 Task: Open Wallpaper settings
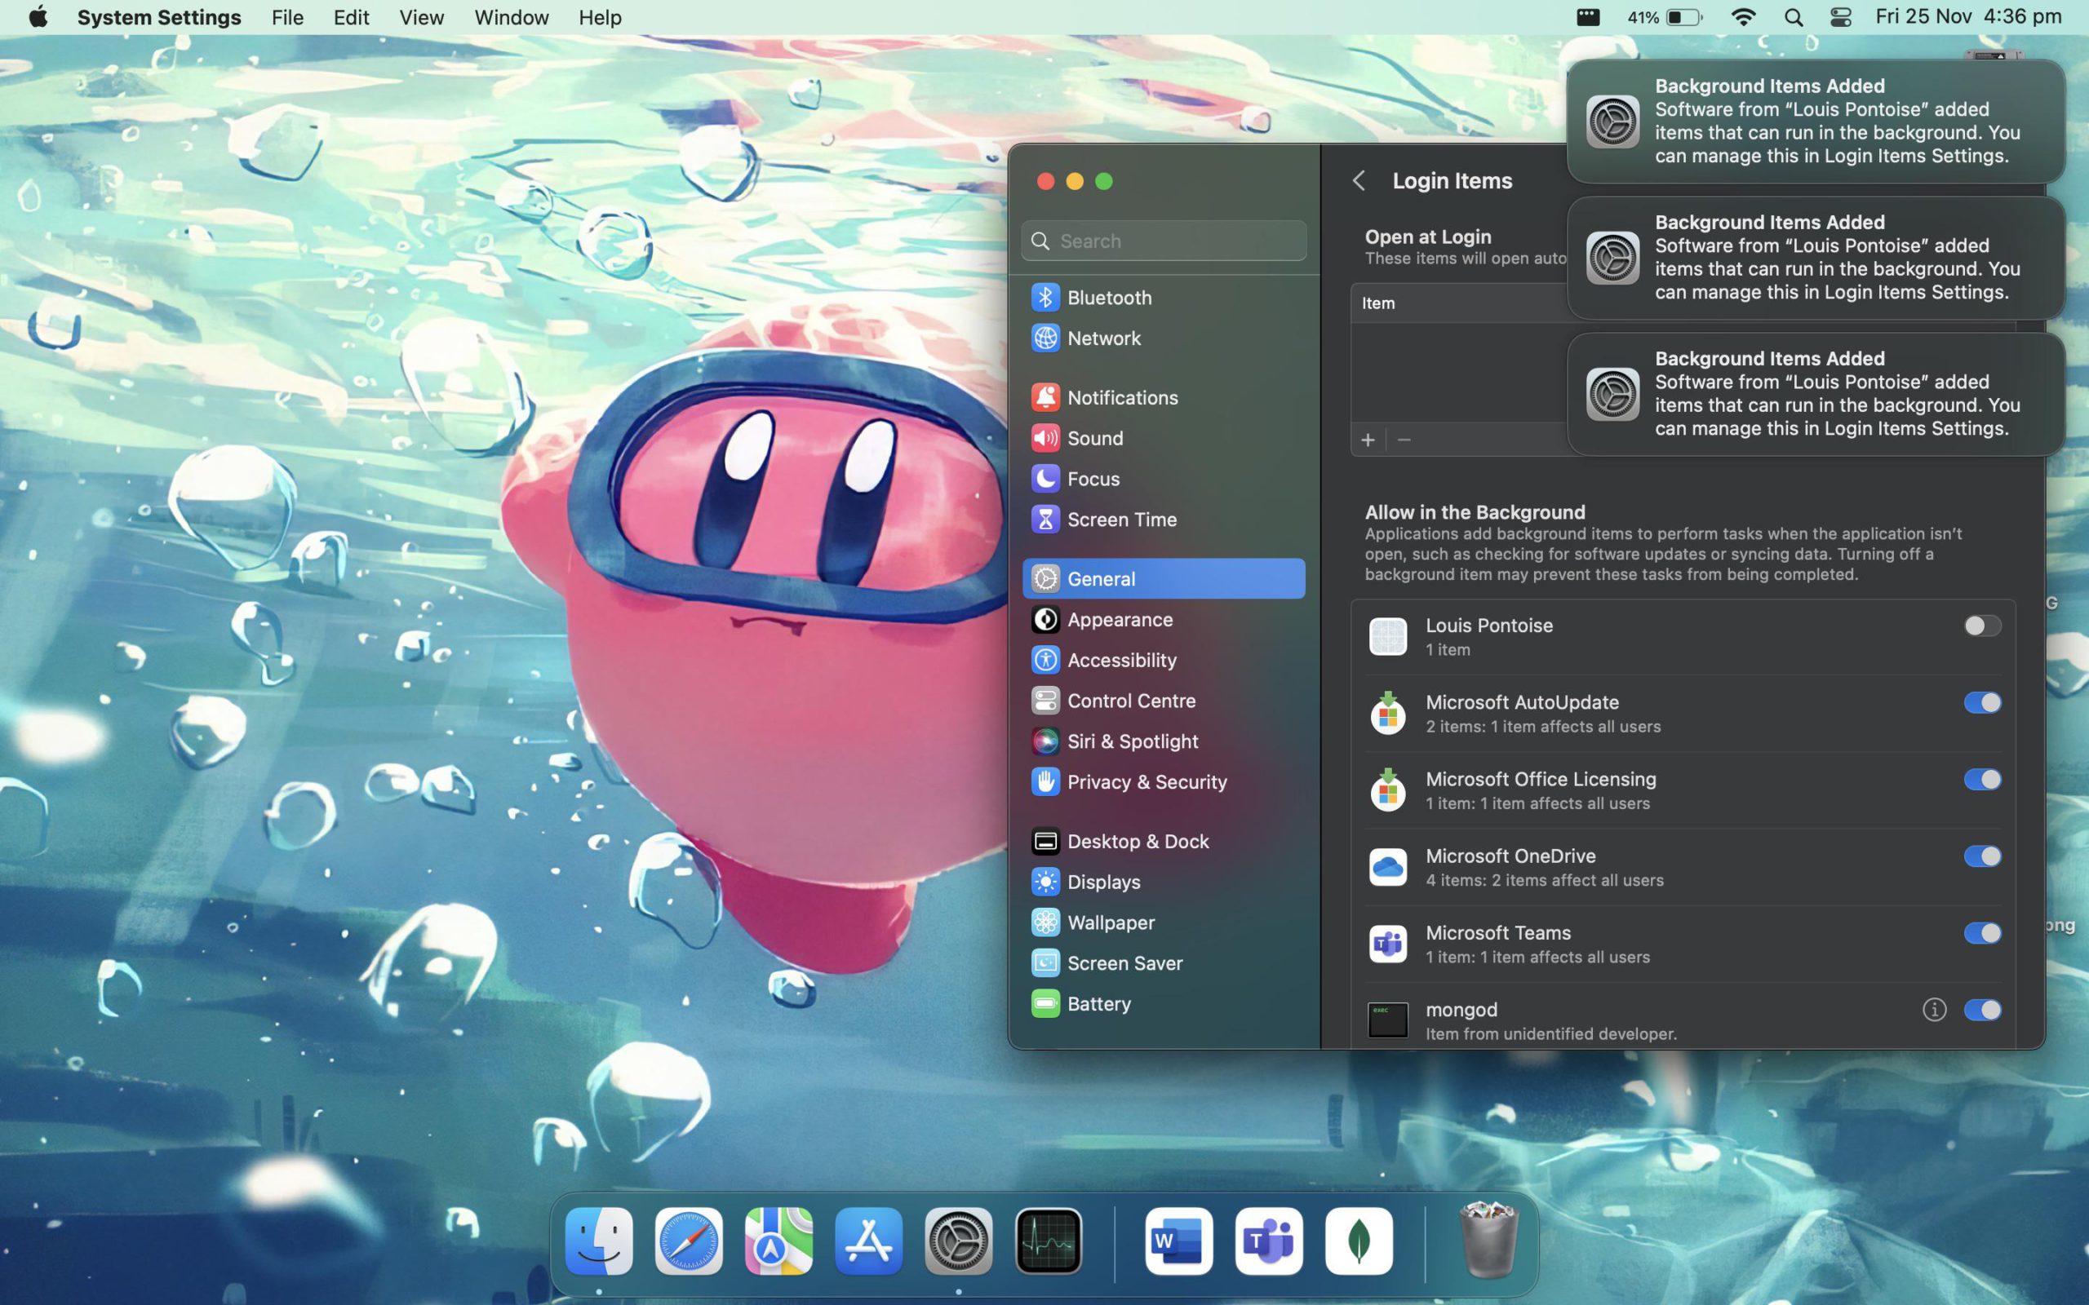(x=1163, y=922)
